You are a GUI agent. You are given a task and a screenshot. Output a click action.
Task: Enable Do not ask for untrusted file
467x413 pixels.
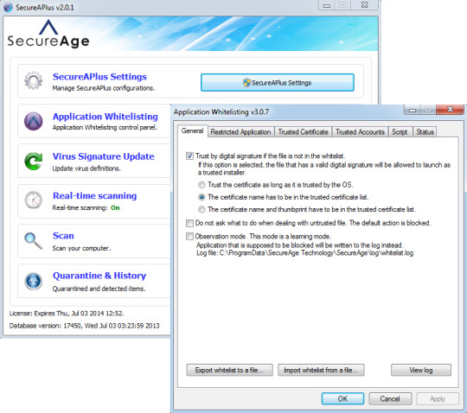click(189, 223)
